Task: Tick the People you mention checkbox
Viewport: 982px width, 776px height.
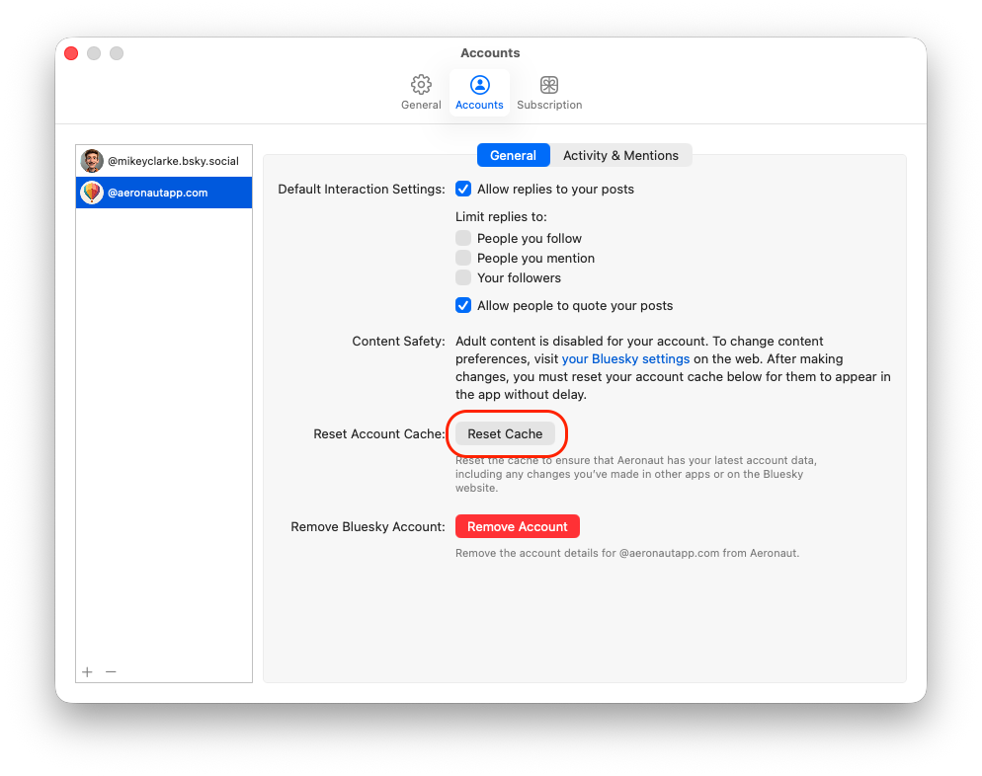Action: point(463,258)
